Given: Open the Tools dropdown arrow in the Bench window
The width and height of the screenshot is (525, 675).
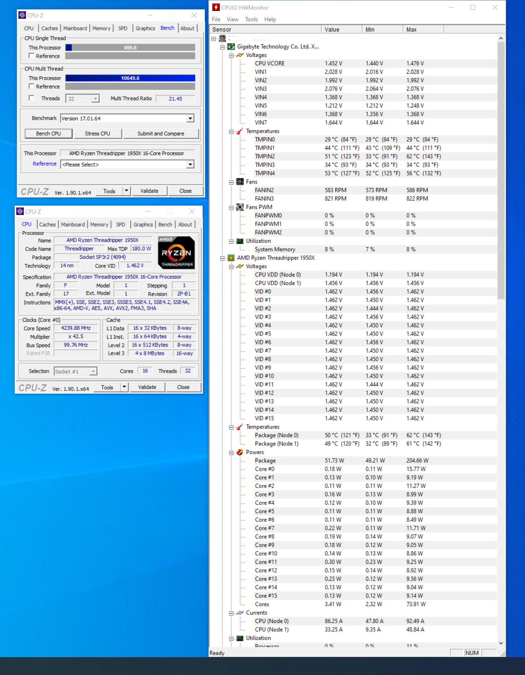Looking at the screenshot, I should pyautogui.click(x=126, y=191).
